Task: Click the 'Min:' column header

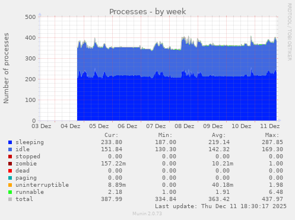Action: [165, 135]
